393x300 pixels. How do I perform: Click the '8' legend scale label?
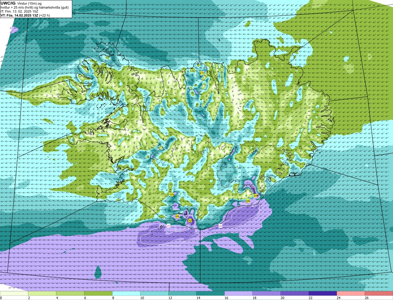113,298
